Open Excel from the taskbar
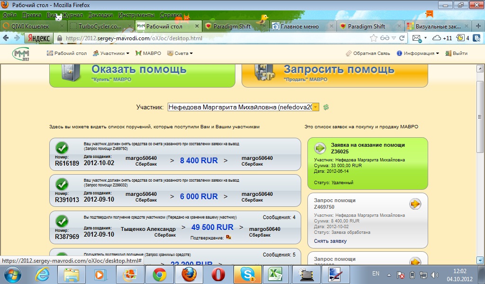Image resolution: width=485 pixels, height=284 pixels. tap(275, 275)
